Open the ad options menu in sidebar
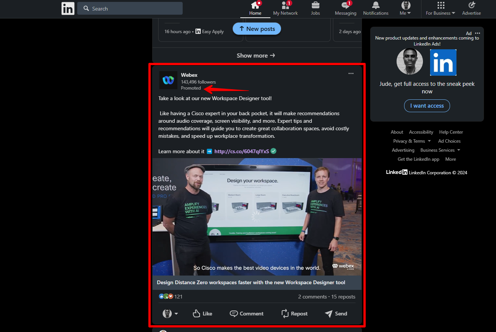 point(477,33)
